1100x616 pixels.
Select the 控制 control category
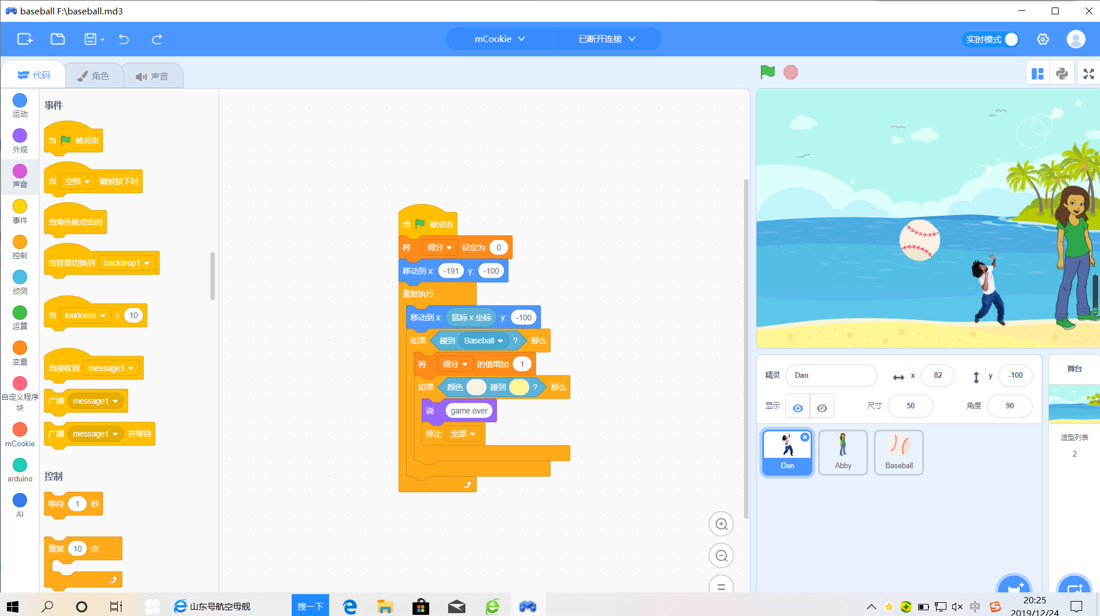tap(20, 247)
